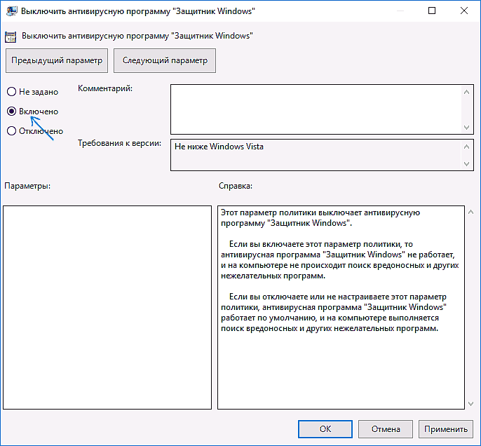Click inside the Комментарий text box
This screenshot has width=481, height=446.
316,109
